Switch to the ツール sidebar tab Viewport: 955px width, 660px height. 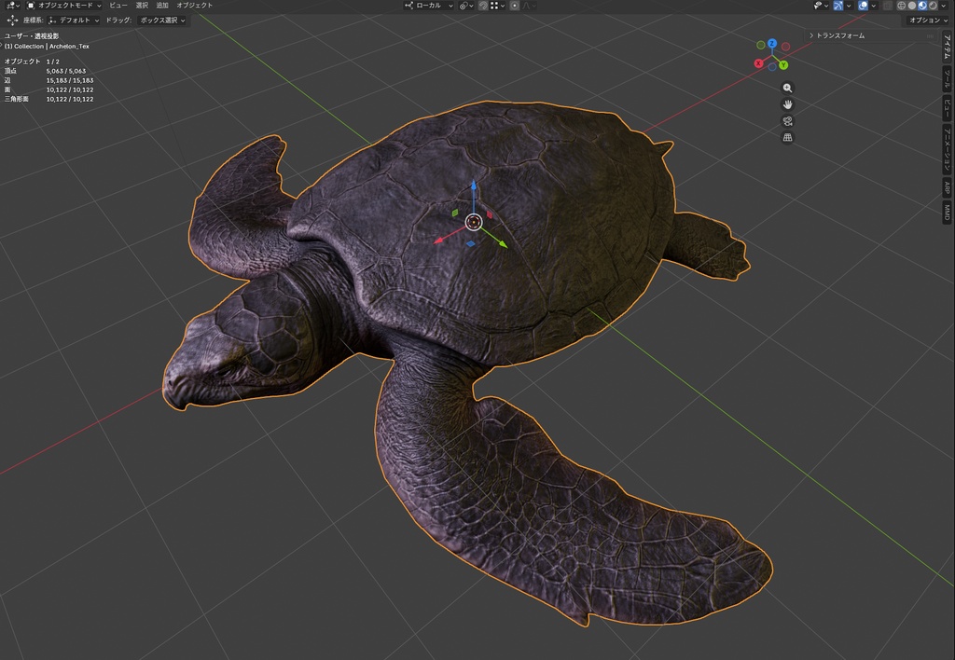948,78
